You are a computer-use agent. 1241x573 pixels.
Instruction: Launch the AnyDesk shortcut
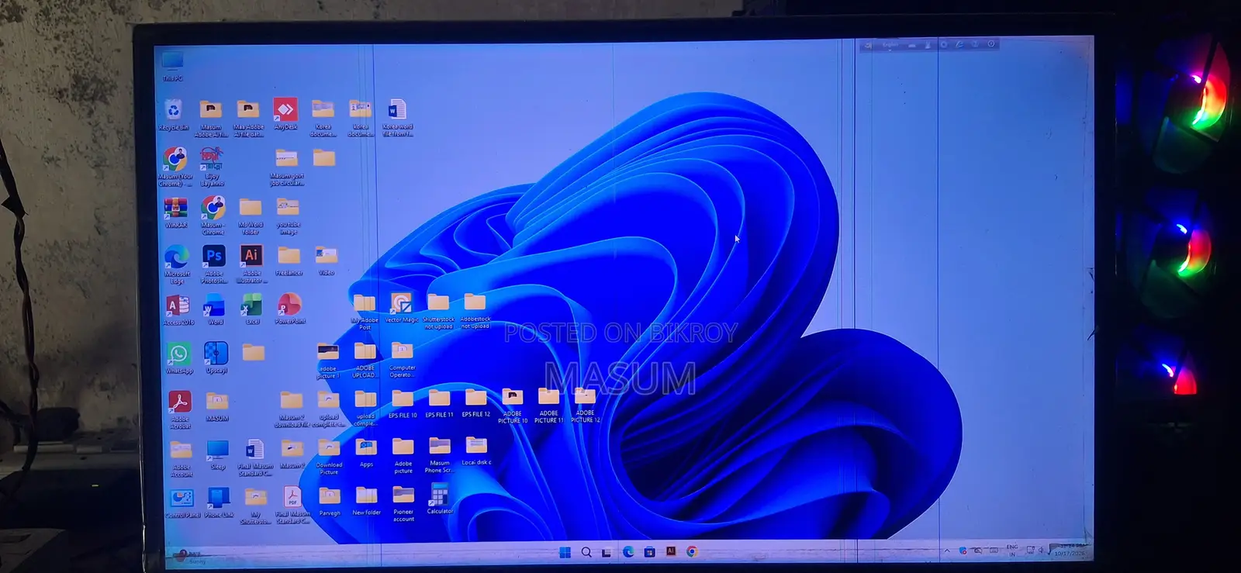tap(285, 115)
